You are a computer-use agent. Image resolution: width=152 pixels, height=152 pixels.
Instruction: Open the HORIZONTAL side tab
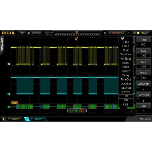tap(2, 45)
